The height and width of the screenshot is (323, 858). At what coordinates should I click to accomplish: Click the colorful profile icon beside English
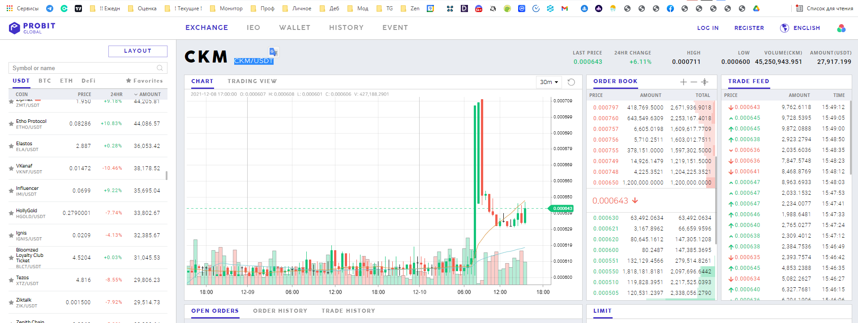(x=841, y=28)
